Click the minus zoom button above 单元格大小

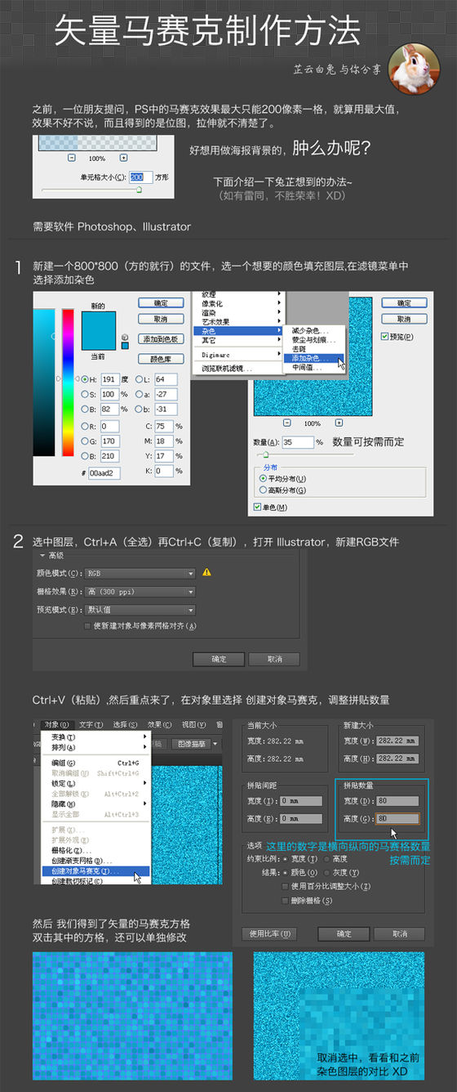[72, 158]
